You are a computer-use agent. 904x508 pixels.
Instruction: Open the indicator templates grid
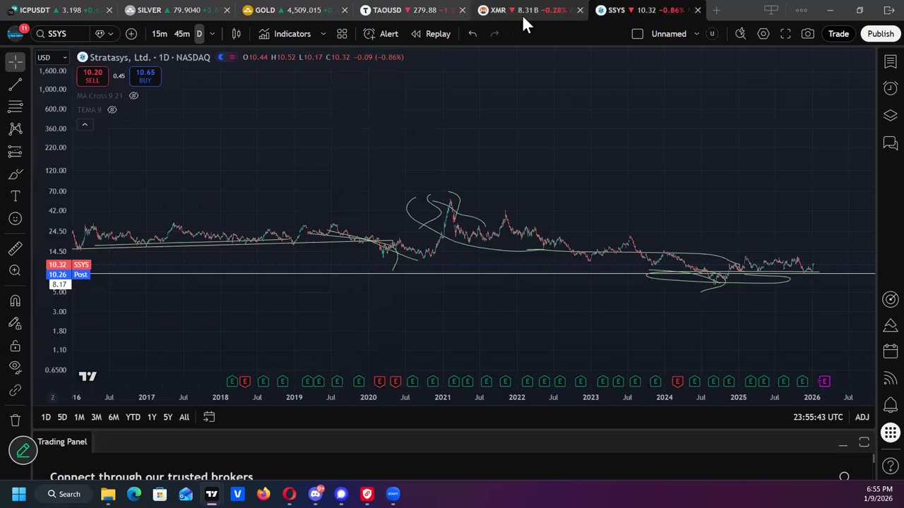point(342,34)
